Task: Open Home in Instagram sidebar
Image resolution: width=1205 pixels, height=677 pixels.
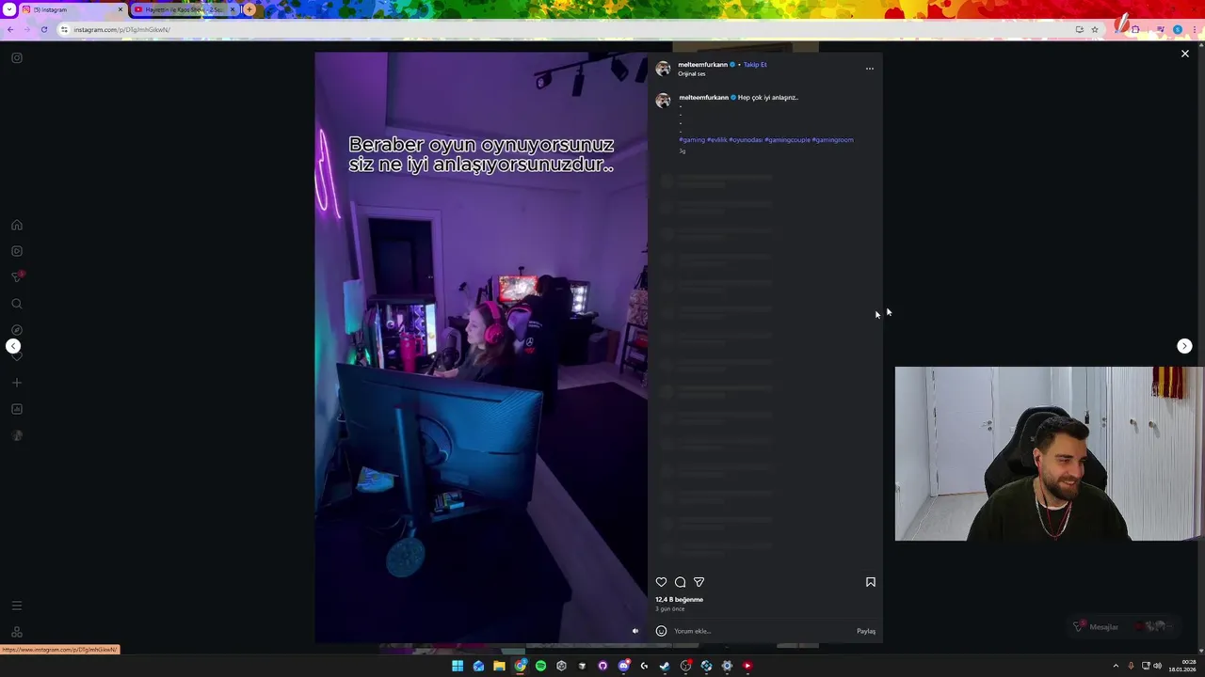Action: [x=17, y=225]
